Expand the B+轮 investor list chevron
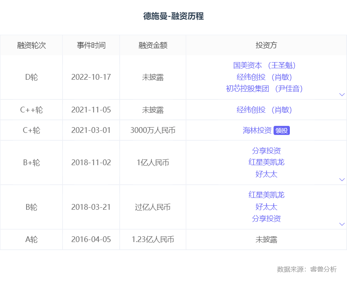The height and width of the screenshot is (287, 347). tap(342, 179)
